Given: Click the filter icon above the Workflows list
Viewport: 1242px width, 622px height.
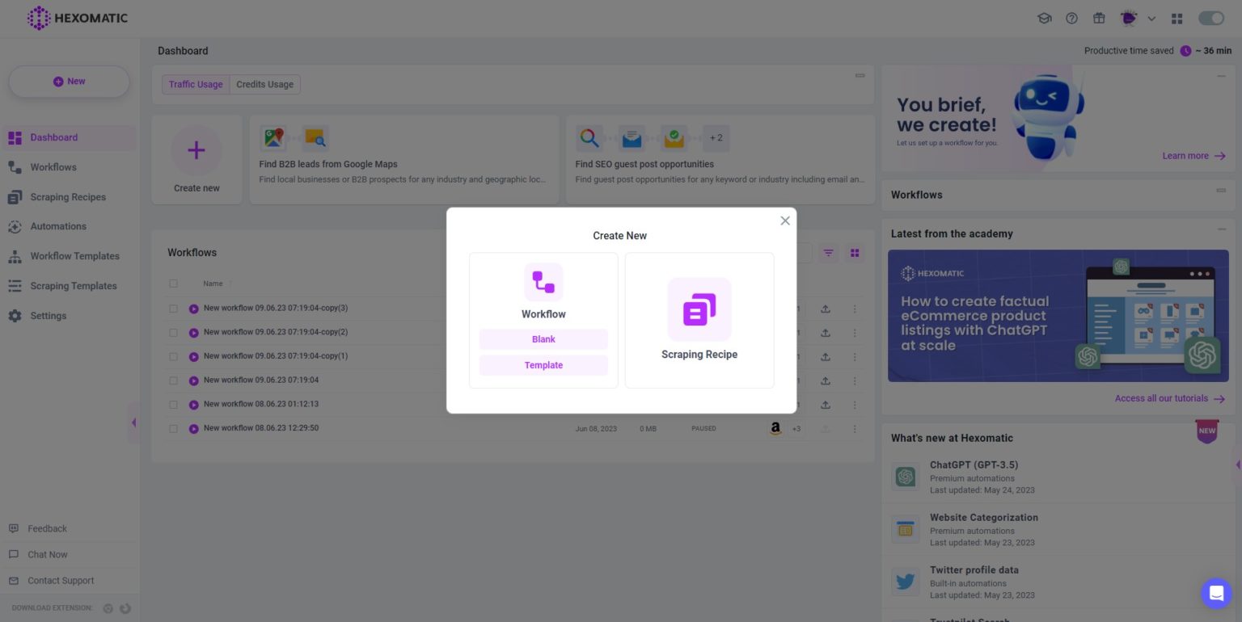Looking at the screenshot, I should (828, 252).
